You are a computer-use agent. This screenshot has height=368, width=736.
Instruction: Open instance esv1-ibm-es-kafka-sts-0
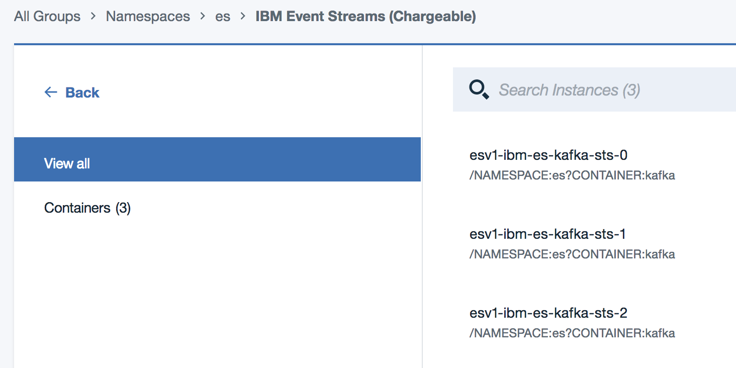point(548,155)
